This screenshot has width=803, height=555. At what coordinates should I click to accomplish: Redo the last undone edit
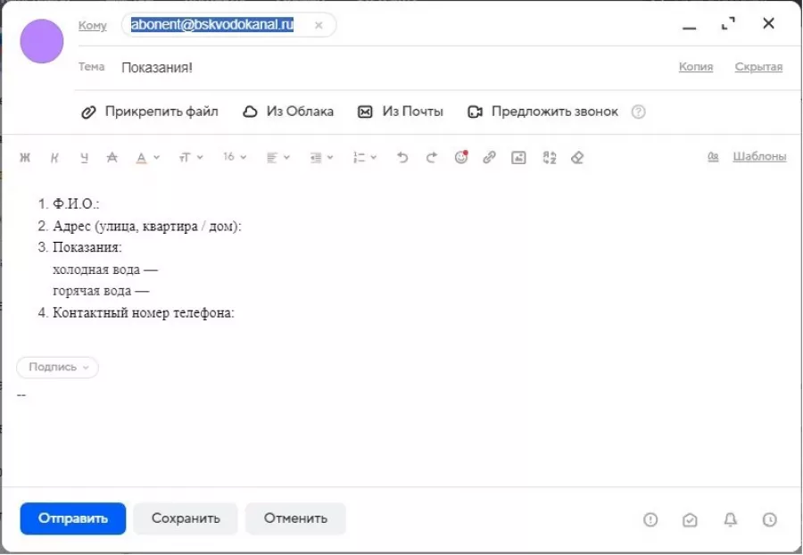point(432,157)
